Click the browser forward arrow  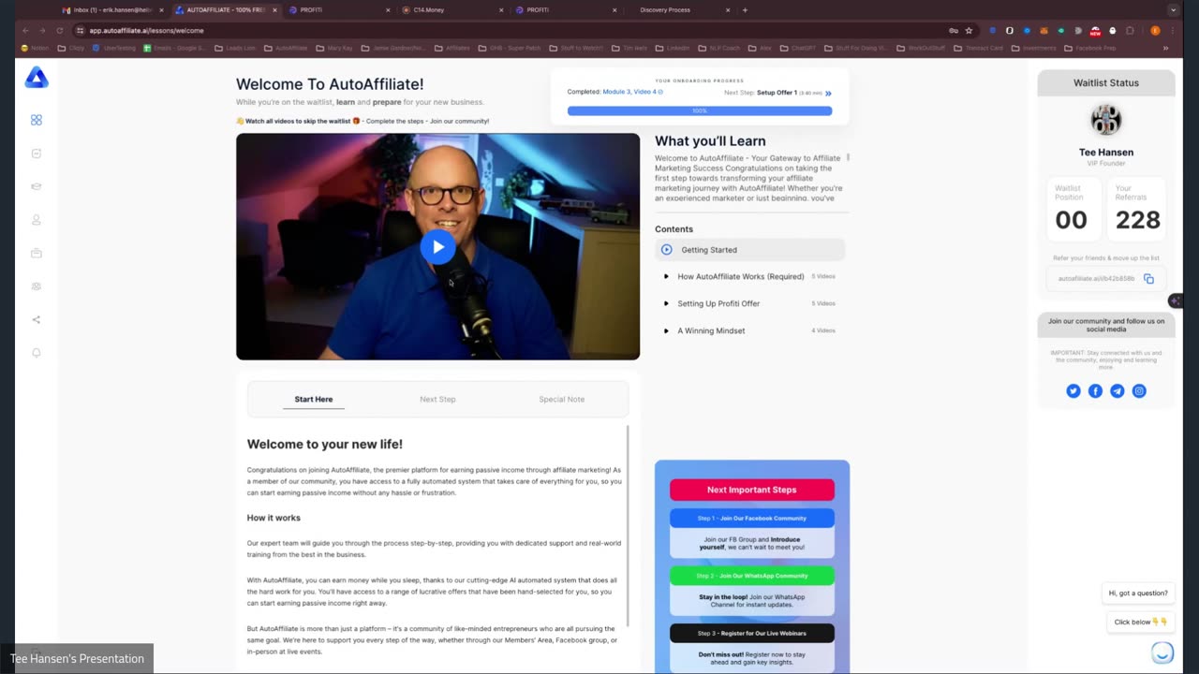click(x=42, y=30)
